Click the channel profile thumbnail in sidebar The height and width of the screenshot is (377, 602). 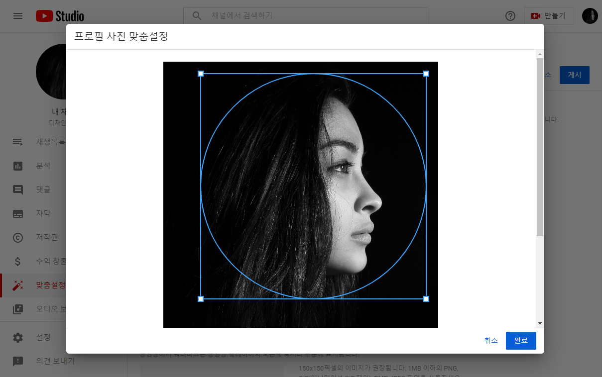pyautogui.click(x=51, y=71)
